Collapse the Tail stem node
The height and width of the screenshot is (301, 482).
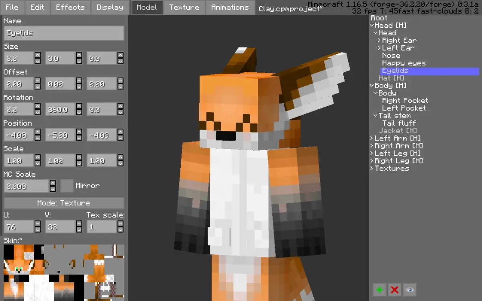click(376, 116)
